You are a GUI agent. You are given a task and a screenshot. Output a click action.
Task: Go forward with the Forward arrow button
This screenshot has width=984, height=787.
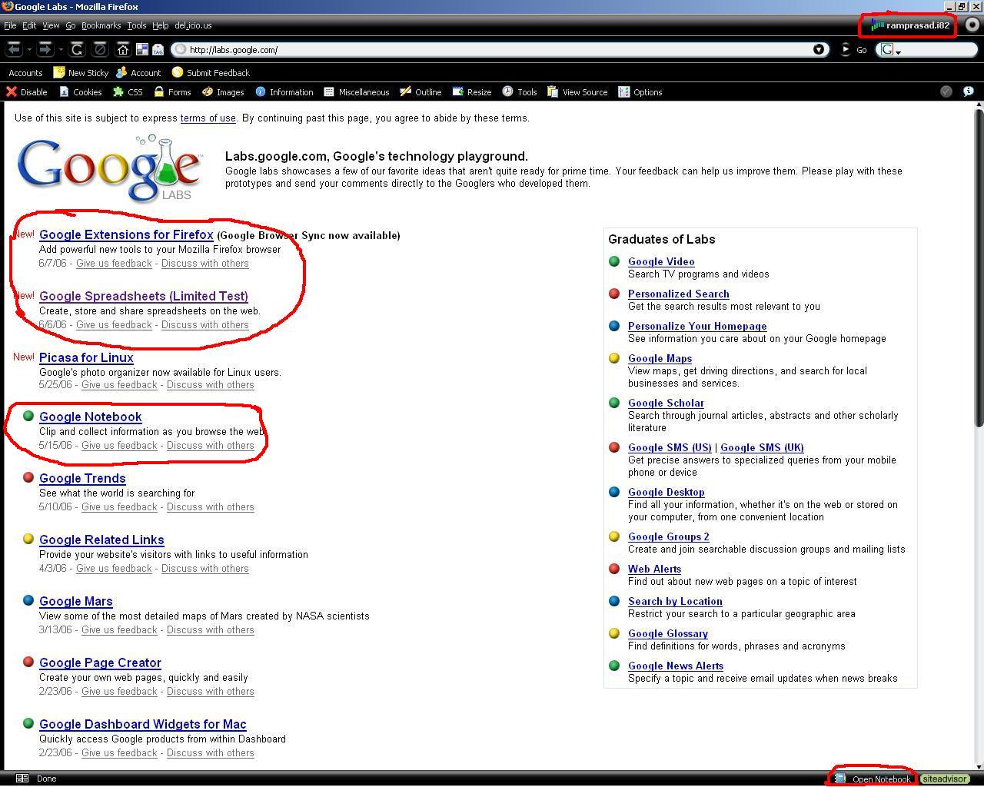[45, 49]
